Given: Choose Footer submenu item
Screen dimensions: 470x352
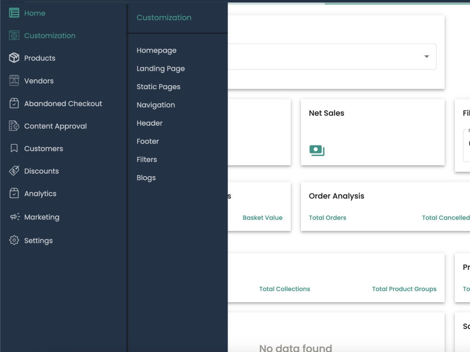Looking at the screenshot, I should (148, 141).
